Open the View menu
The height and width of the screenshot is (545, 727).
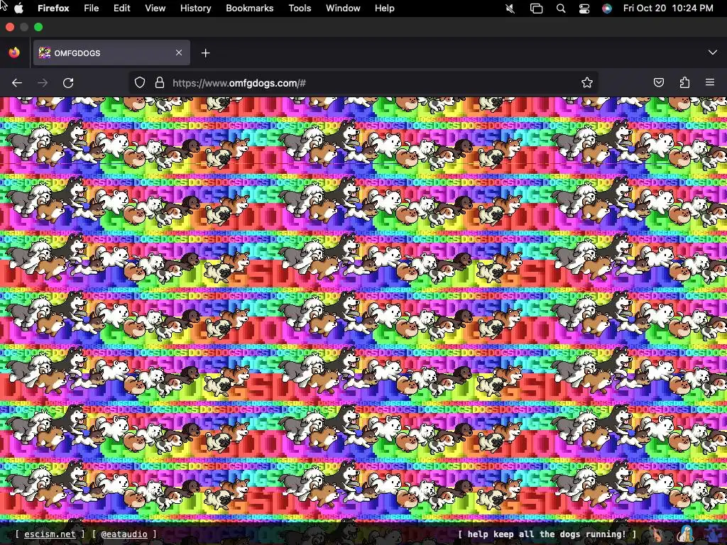[x=155, y=9]
